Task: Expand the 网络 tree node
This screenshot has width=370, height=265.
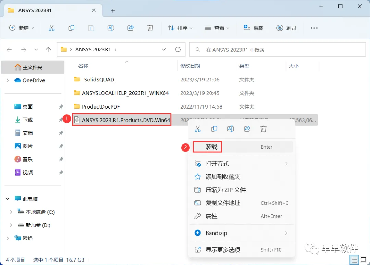Action: click(x=8, y=238)
